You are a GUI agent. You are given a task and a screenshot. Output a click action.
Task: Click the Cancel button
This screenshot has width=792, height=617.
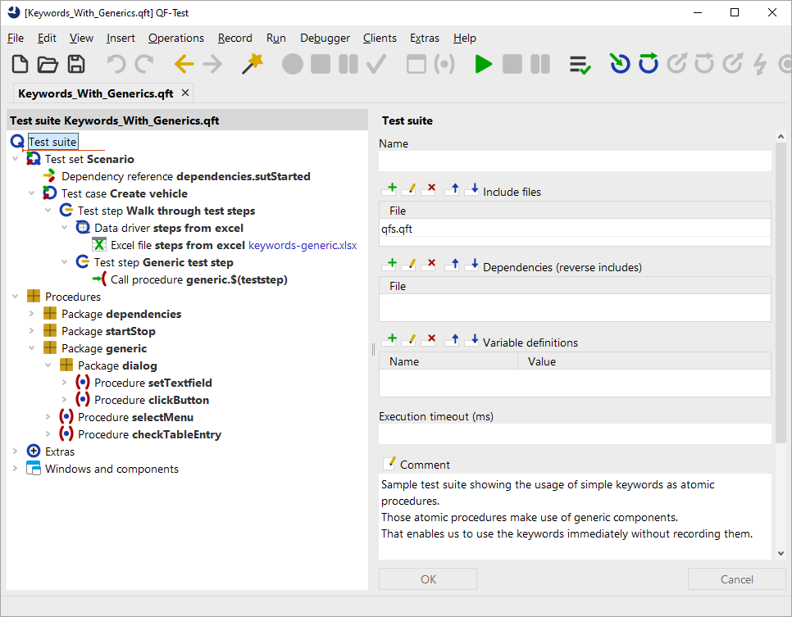click(736, 579)
